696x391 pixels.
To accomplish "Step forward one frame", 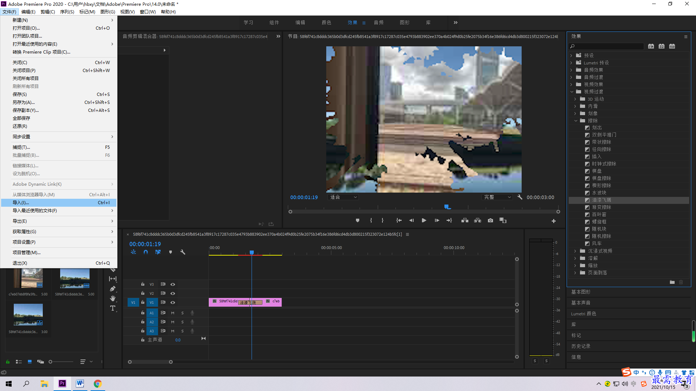I will click(x=437, y=220).
